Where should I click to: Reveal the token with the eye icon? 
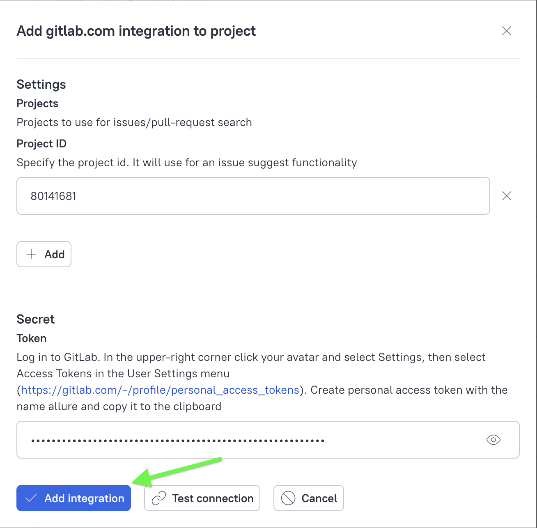click(493, 440)
